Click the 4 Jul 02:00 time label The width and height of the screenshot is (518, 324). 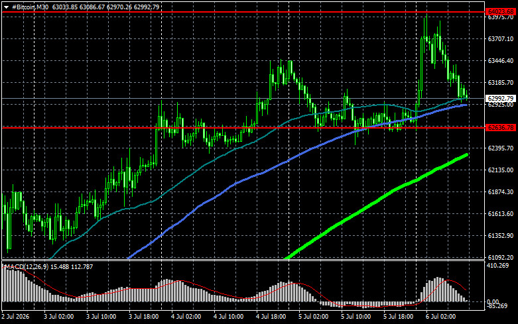point(186,317)
